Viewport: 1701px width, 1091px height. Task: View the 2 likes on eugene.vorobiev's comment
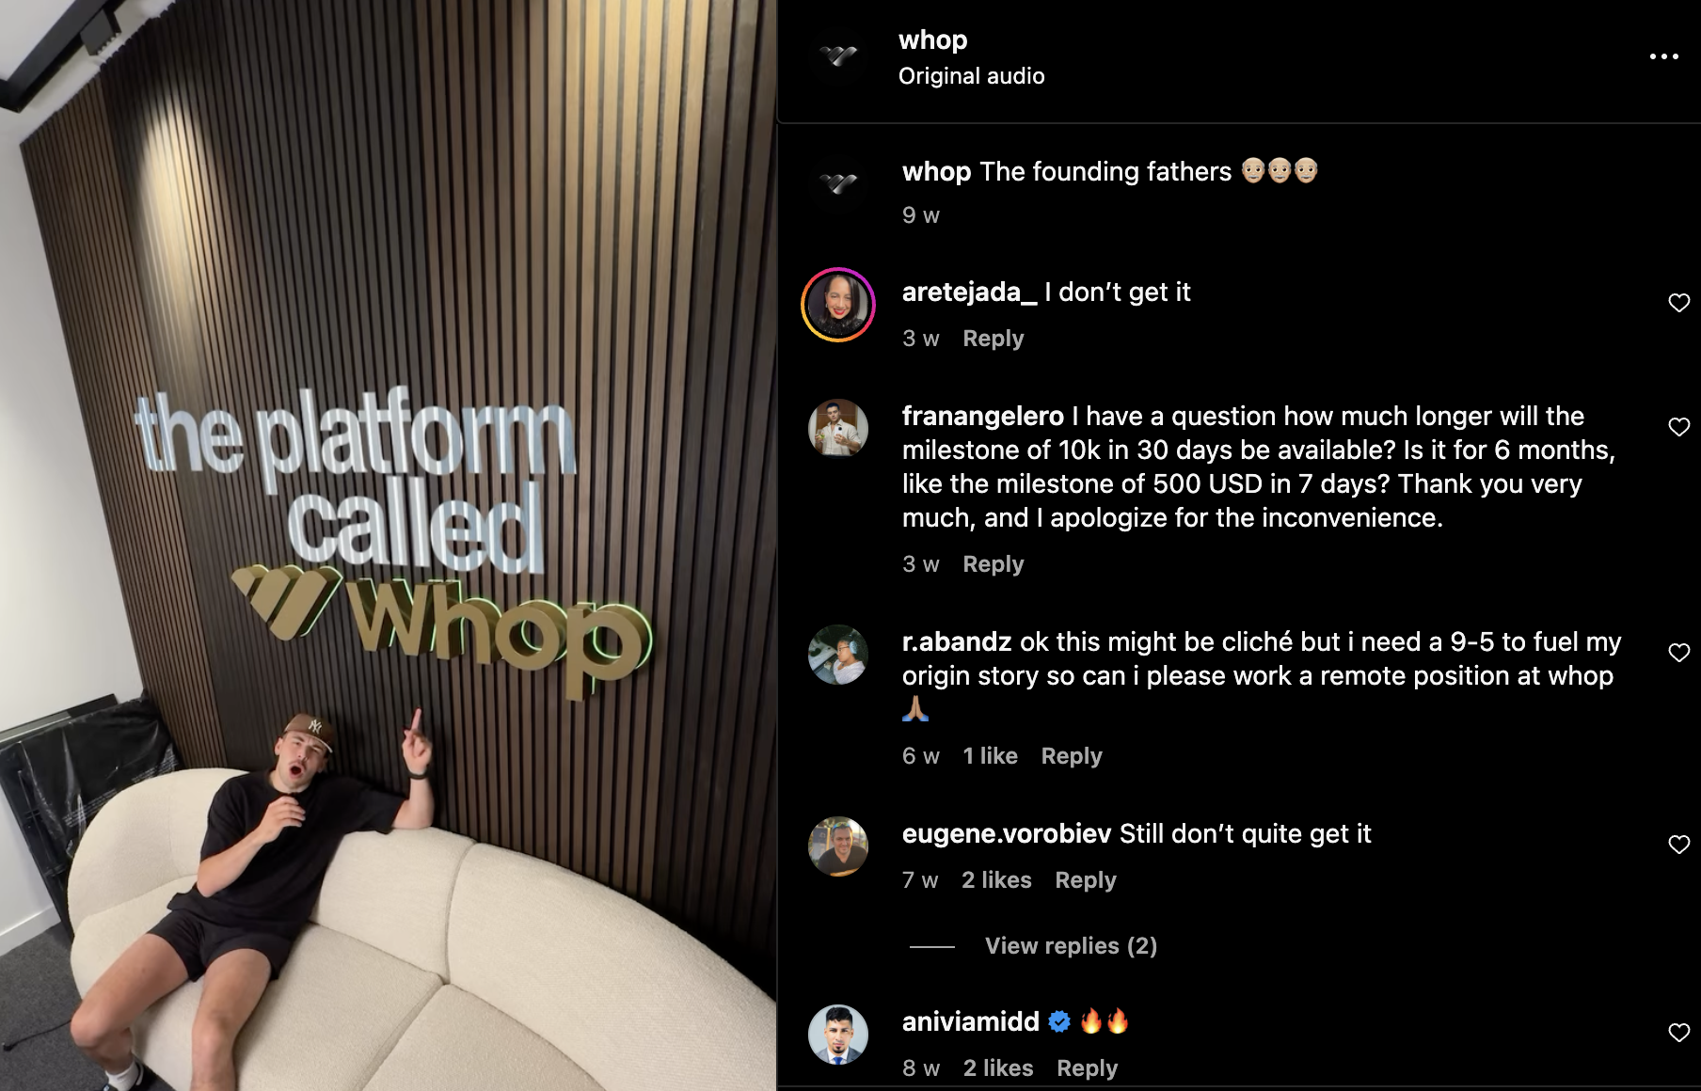pyautogui.click(x=996, y=880)
